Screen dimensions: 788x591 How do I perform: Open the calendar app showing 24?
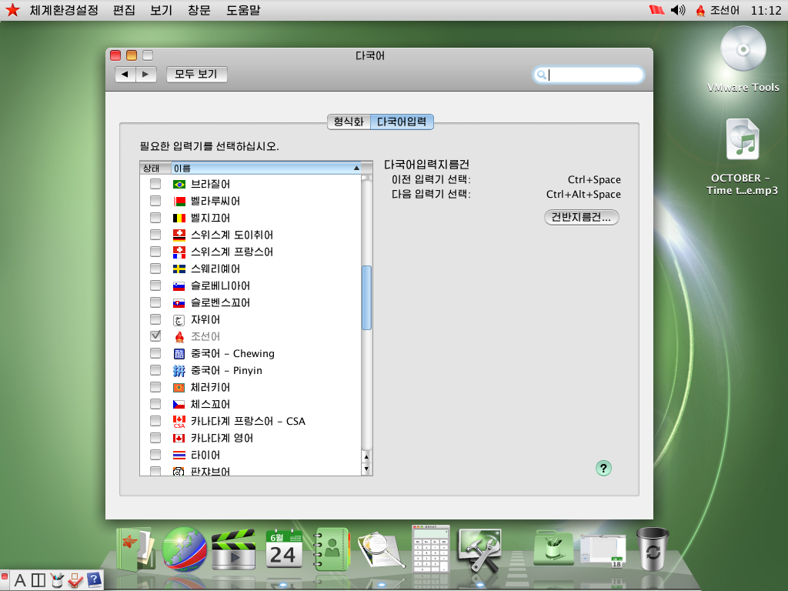point(282,549)
